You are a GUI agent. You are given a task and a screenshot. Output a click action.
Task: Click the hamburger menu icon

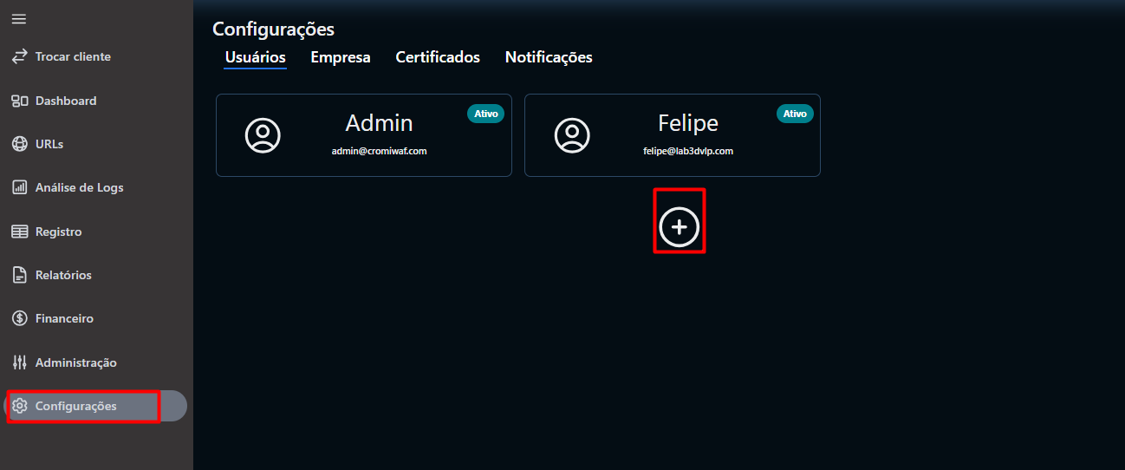(18, 19)
